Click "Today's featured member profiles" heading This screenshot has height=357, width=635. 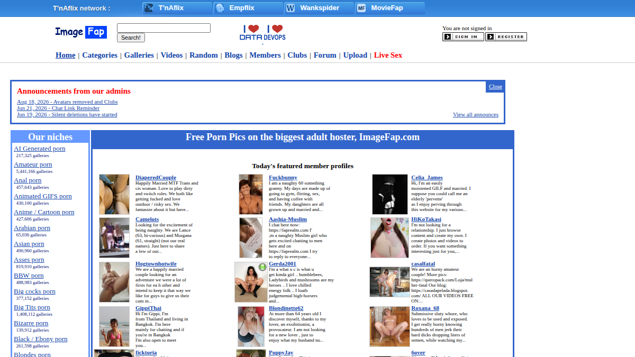coord(303,166)
